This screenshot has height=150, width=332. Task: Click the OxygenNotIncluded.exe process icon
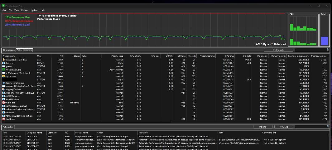[x=3, y=60]
